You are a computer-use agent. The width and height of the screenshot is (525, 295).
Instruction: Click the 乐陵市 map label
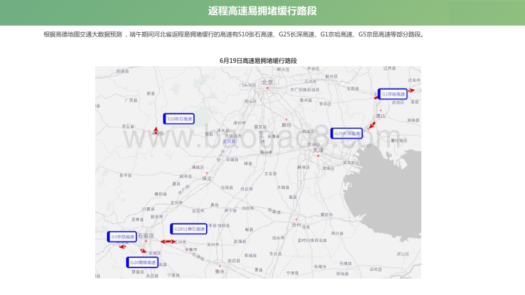[x=320, y=267]
